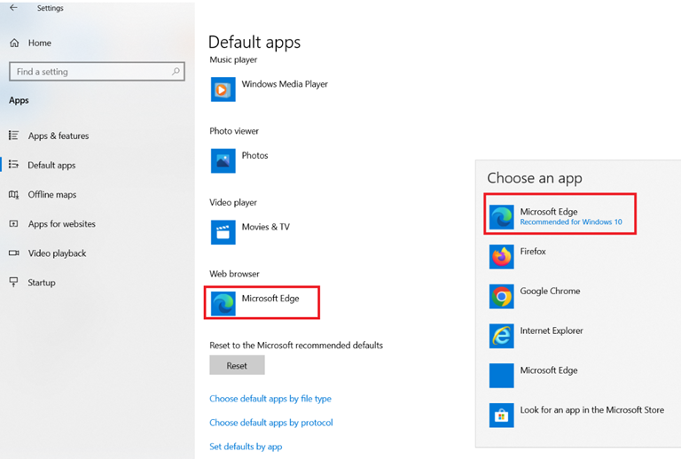
Task: Click the Find a setting search box
Action: pos(97,72)
